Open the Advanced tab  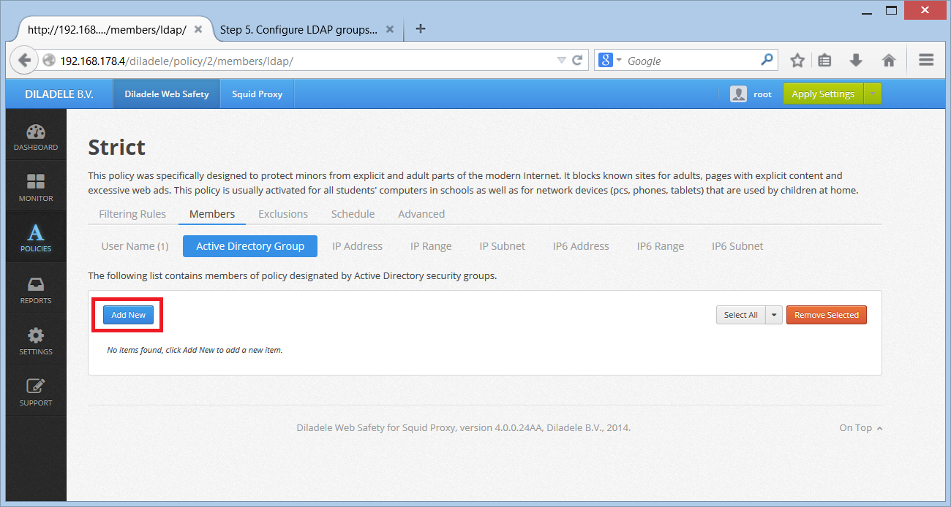coord(421,214)
